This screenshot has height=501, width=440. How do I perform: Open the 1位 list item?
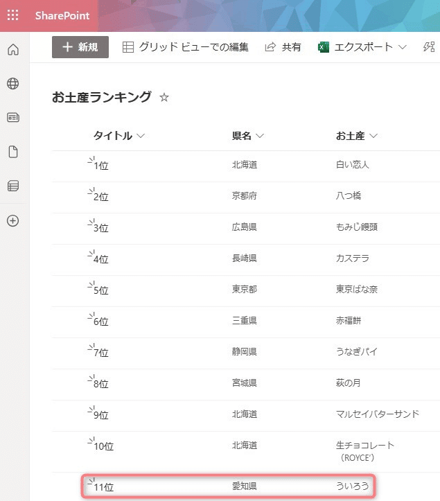click(101, 166)
